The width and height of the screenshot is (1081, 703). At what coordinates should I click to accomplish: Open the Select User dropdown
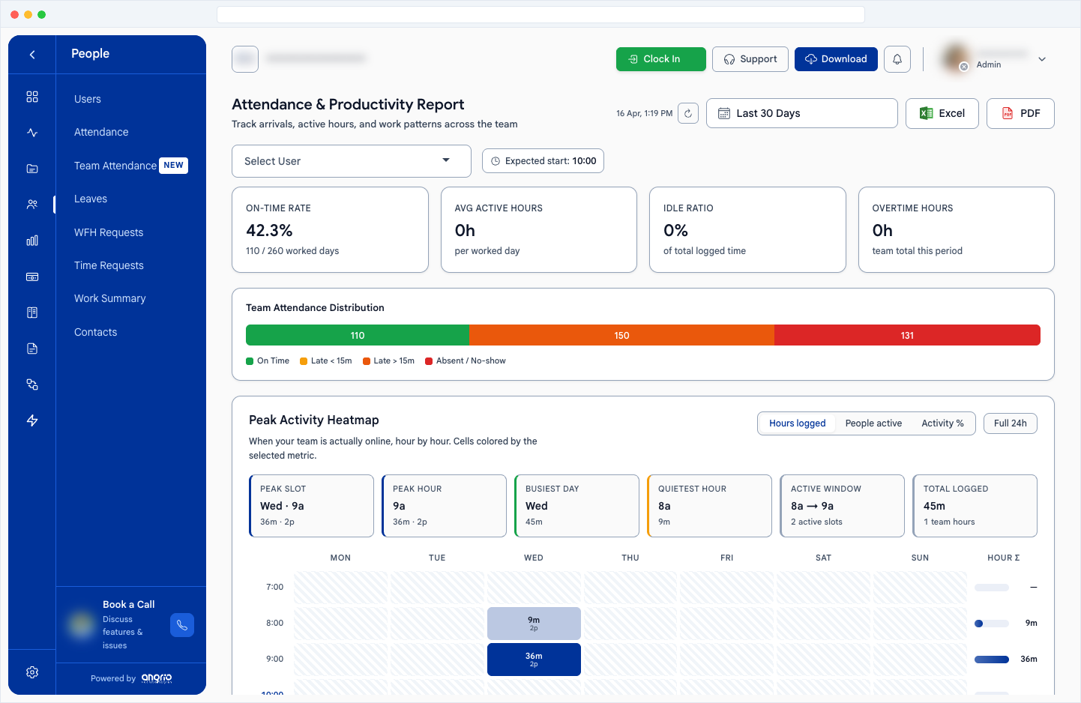click(x=351, y=160)
